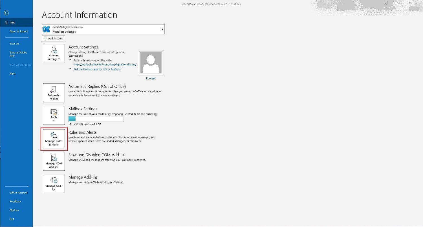Open the outlook.office365.com web access link

click(x=105, y=64)
